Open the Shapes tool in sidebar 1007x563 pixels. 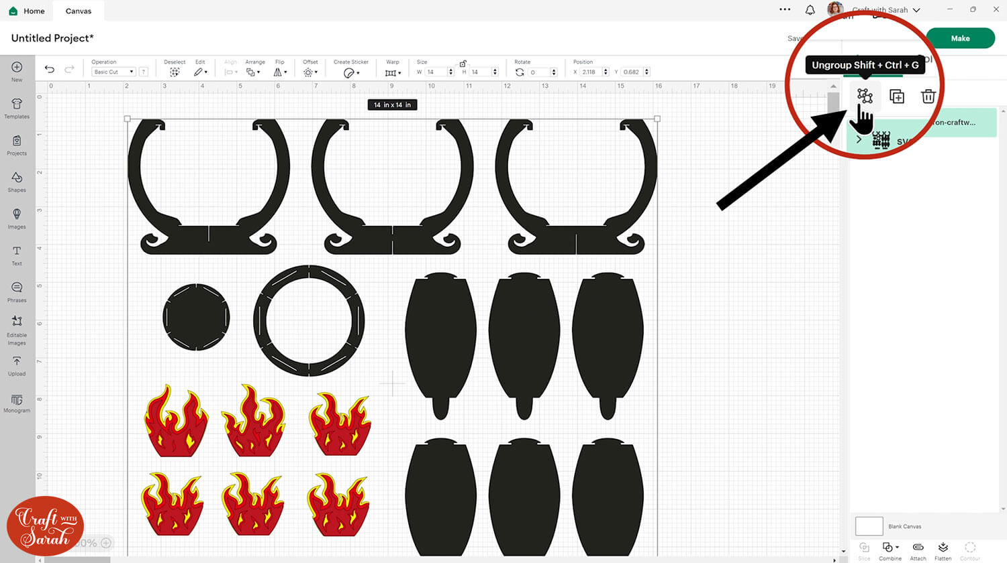click(17, 181)
